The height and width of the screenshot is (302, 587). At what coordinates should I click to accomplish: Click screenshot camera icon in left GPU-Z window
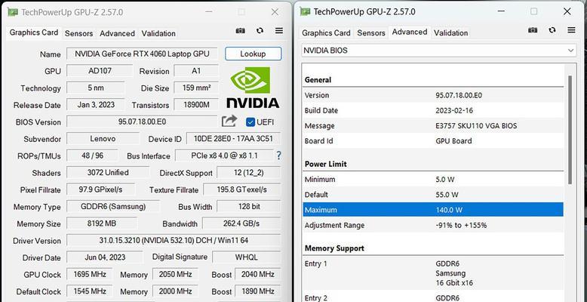coord(241,31)
